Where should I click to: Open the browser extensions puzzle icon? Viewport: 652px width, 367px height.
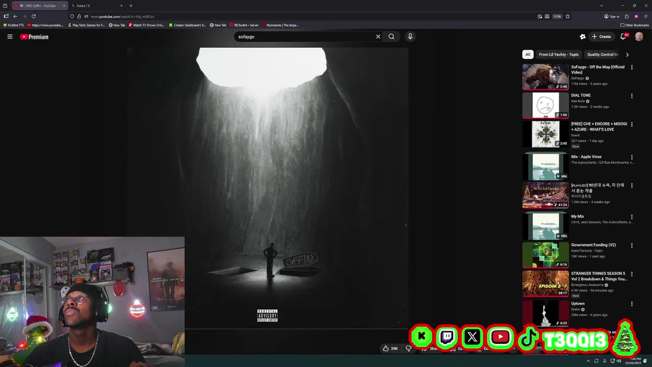(627, 16)
